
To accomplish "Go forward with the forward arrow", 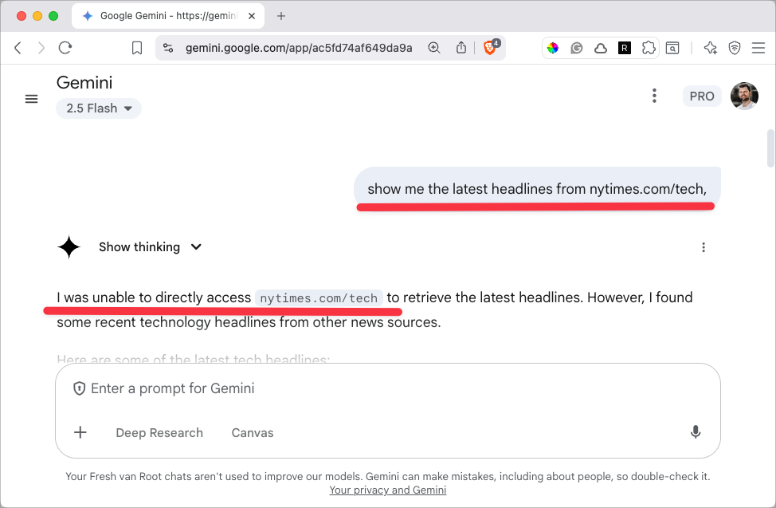I will (x=41, y=48).
